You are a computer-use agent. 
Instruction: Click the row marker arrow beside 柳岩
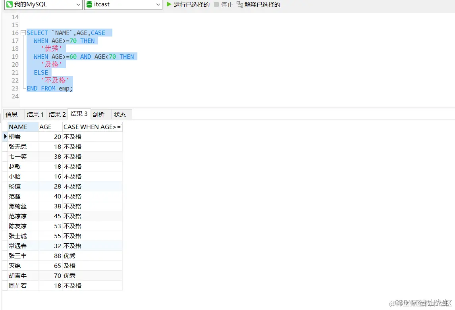(5, 137)
